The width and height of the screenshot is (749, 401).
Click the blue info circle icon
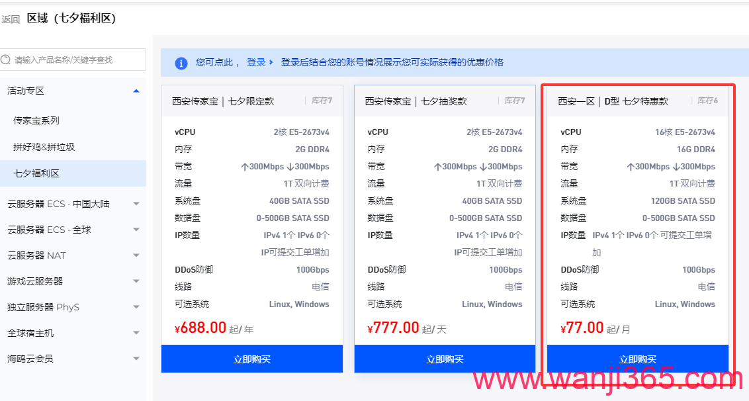point(181,63)
